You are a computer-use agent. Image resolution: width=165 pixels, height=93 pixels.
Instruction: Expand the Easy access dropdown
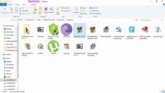pyautogui.click(x=66, y=11)
